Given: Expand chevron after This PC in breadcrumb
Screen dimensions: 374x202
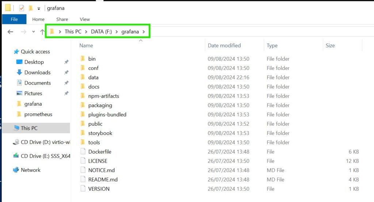Looking at the screenshot, I should pyautogui.click(x=86, y=32).
